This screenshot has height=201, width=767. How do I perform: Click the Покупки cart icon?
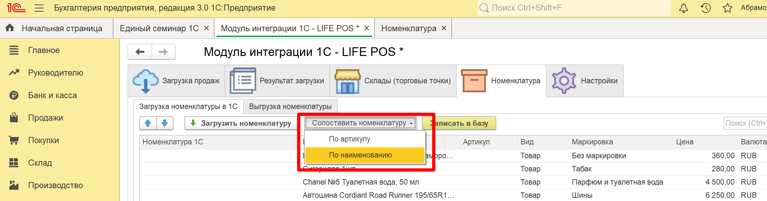coord(14,140)
